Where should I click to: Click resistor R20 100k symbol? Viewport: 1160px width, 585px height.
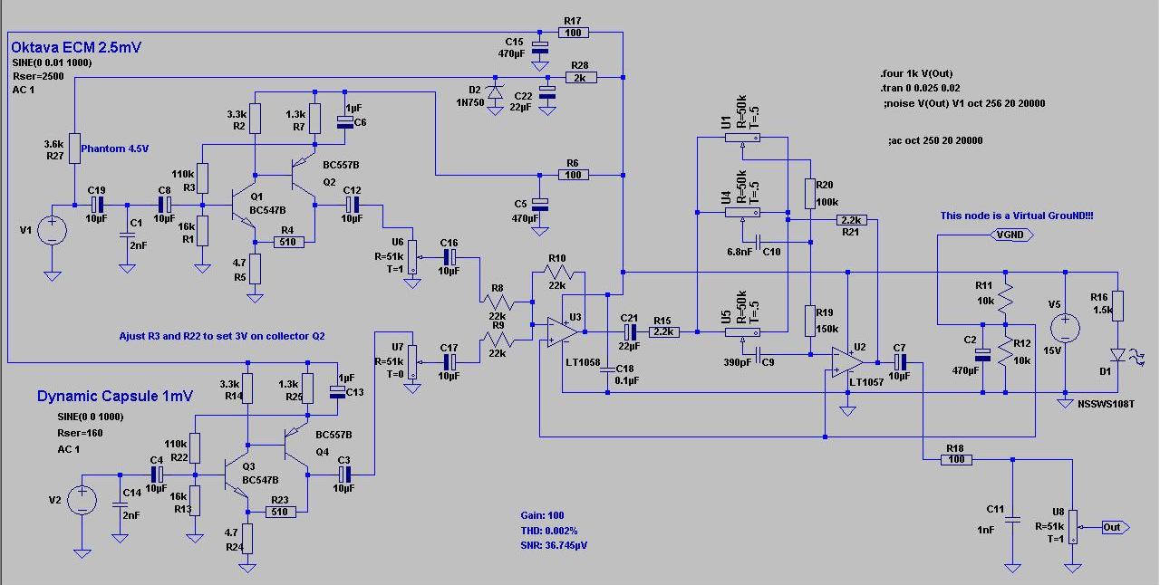coord(811,192)
